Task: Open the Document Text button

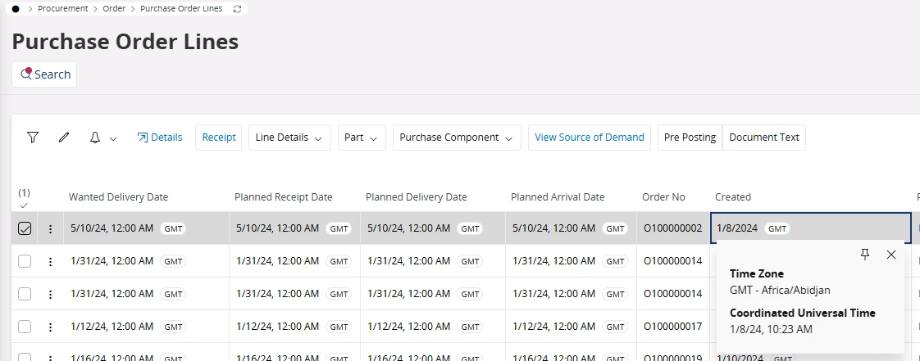Action: click(x=764, y=138)
